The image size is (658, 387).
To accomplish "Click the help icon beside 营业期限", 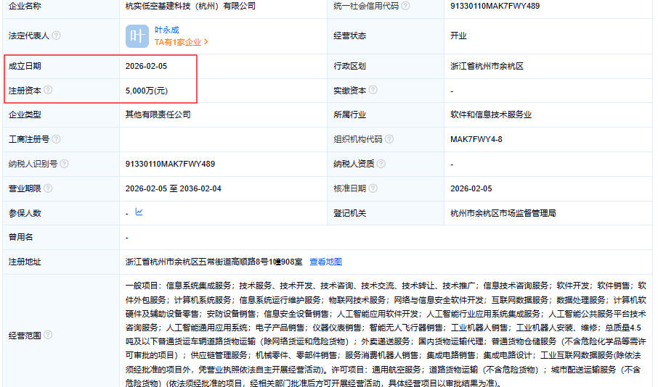I will (x=48, y=188).
